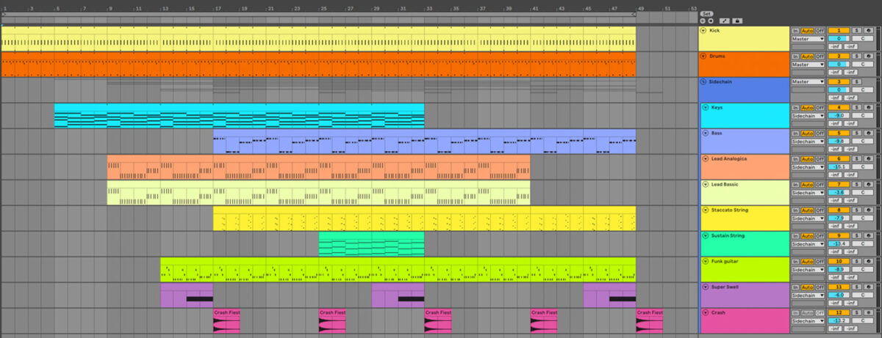Arm the Kick track for recording
Viewport: 882px width, 338px height.
869,31
